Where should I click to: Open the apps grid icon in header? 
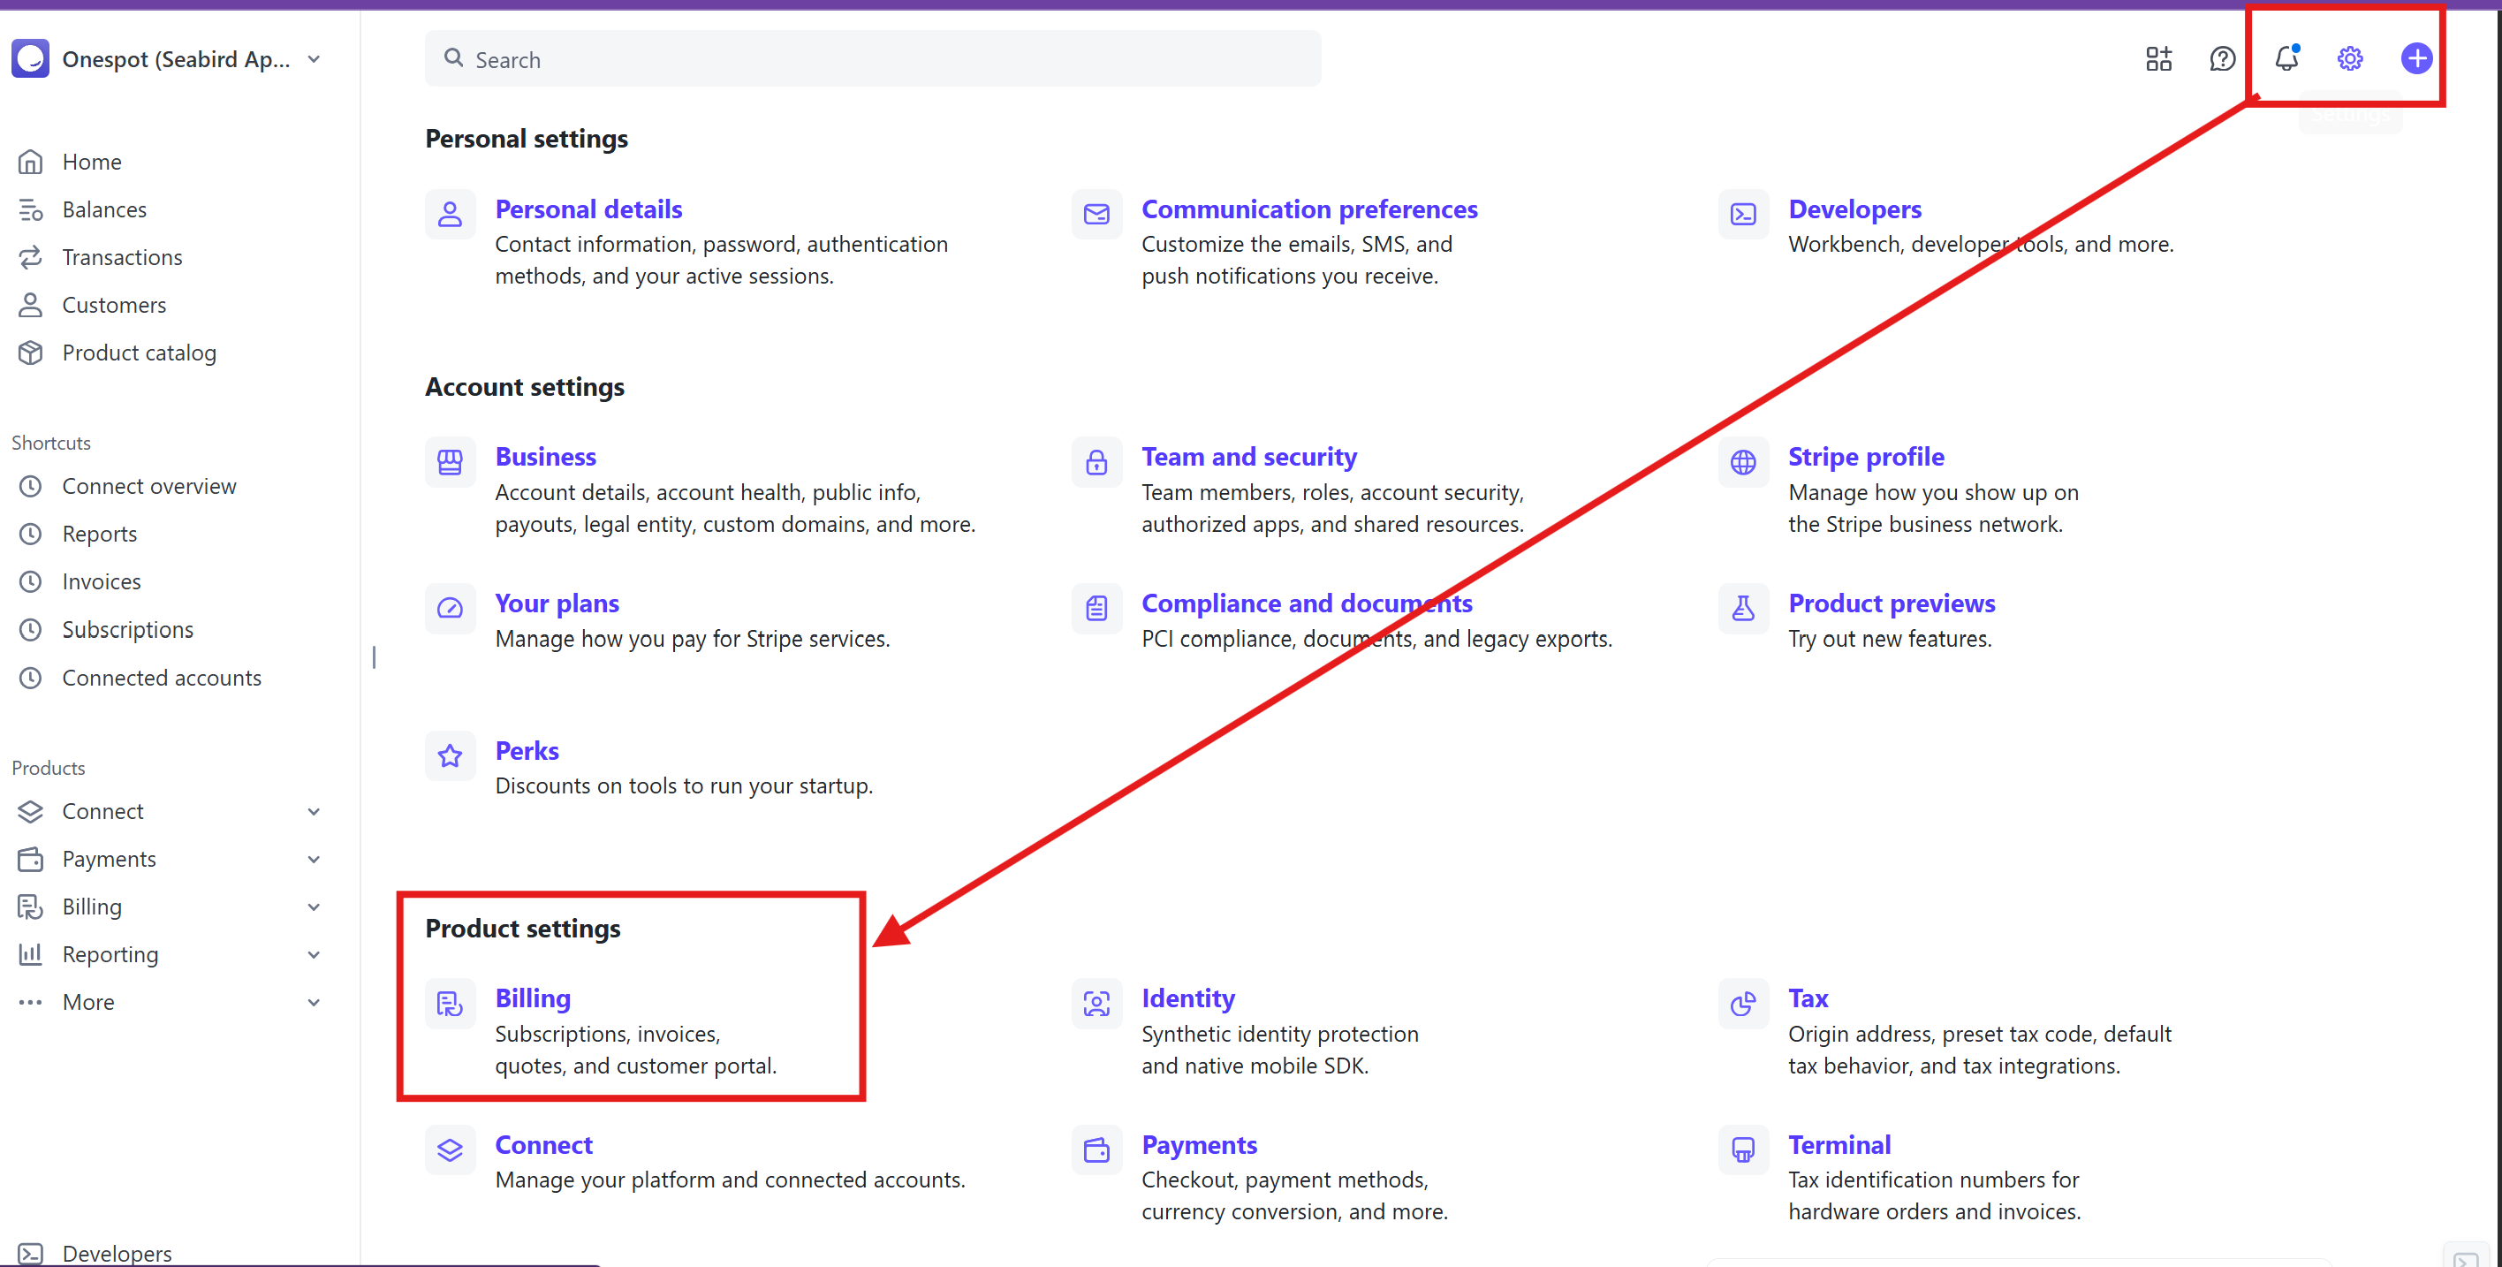pos(2158,58)
